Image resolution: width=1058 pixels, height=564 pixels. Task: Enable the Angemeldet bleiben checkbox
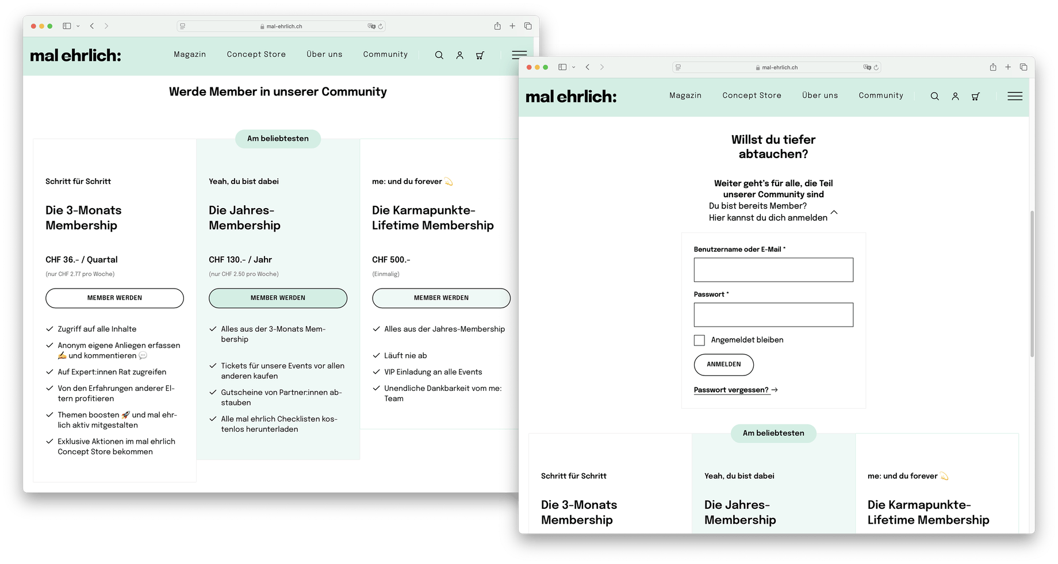(x=699, y=340)
